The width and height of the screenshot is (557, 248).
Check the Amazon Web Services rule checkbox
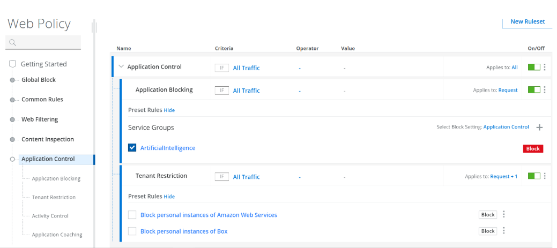(132, 215)
